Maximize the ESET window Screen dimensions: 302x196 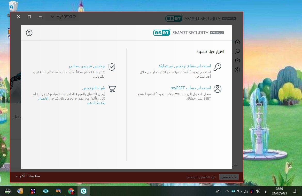pyautogui.click(x=29, y=17)
